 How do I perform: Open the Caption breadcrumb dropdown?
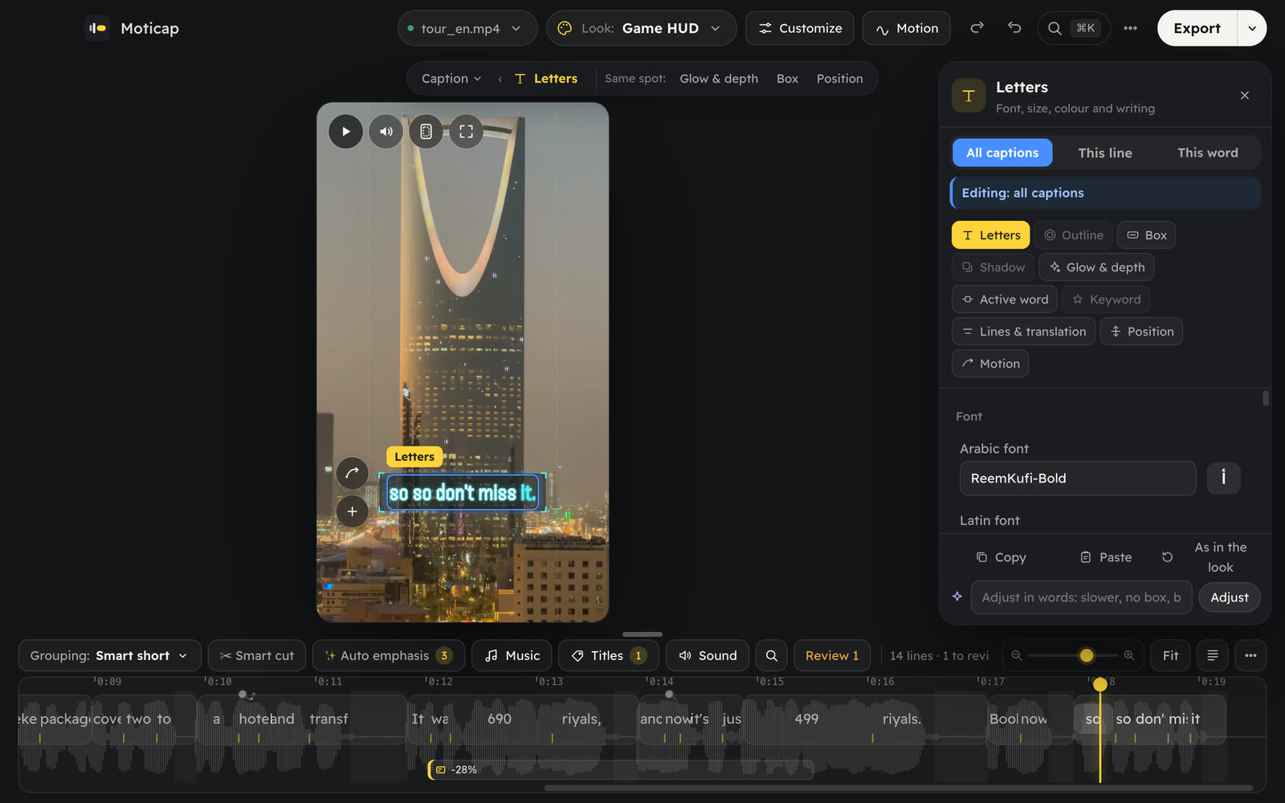[451, 79]
